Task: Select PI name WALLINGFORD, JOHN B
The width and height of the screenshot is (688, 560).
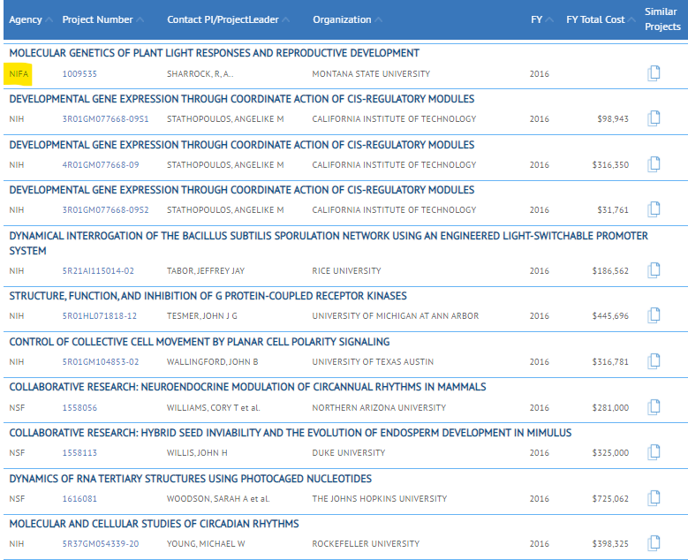Action: pyautogui.click(x=212, y=362)
